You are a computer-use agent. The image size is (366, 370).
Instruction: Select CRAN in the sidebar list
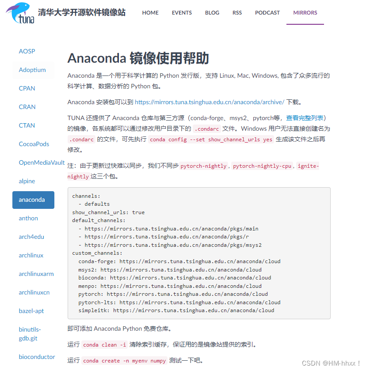[x=27, y=107]
